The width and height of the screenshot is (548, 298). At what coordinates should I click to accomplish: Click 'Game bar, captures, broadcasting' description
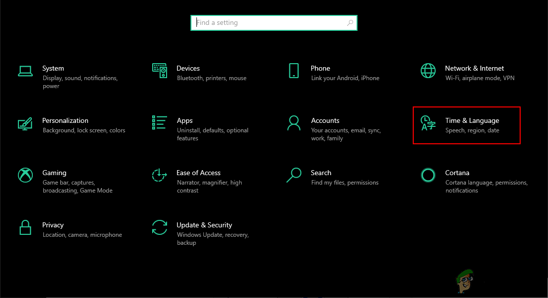[x=78, y=187]
